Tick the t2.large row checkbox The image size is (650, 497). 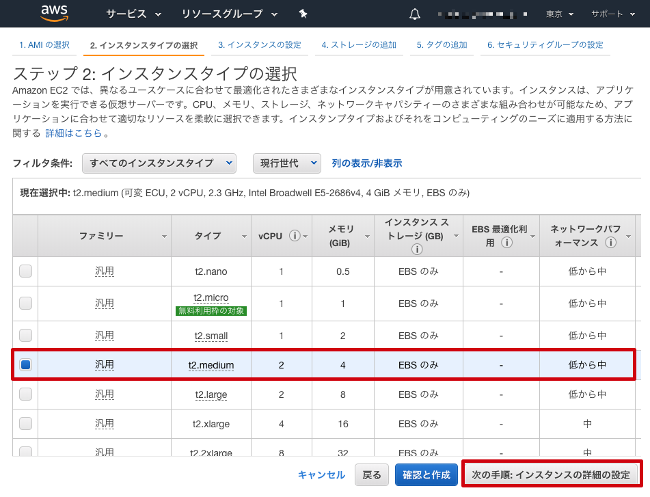26,394
